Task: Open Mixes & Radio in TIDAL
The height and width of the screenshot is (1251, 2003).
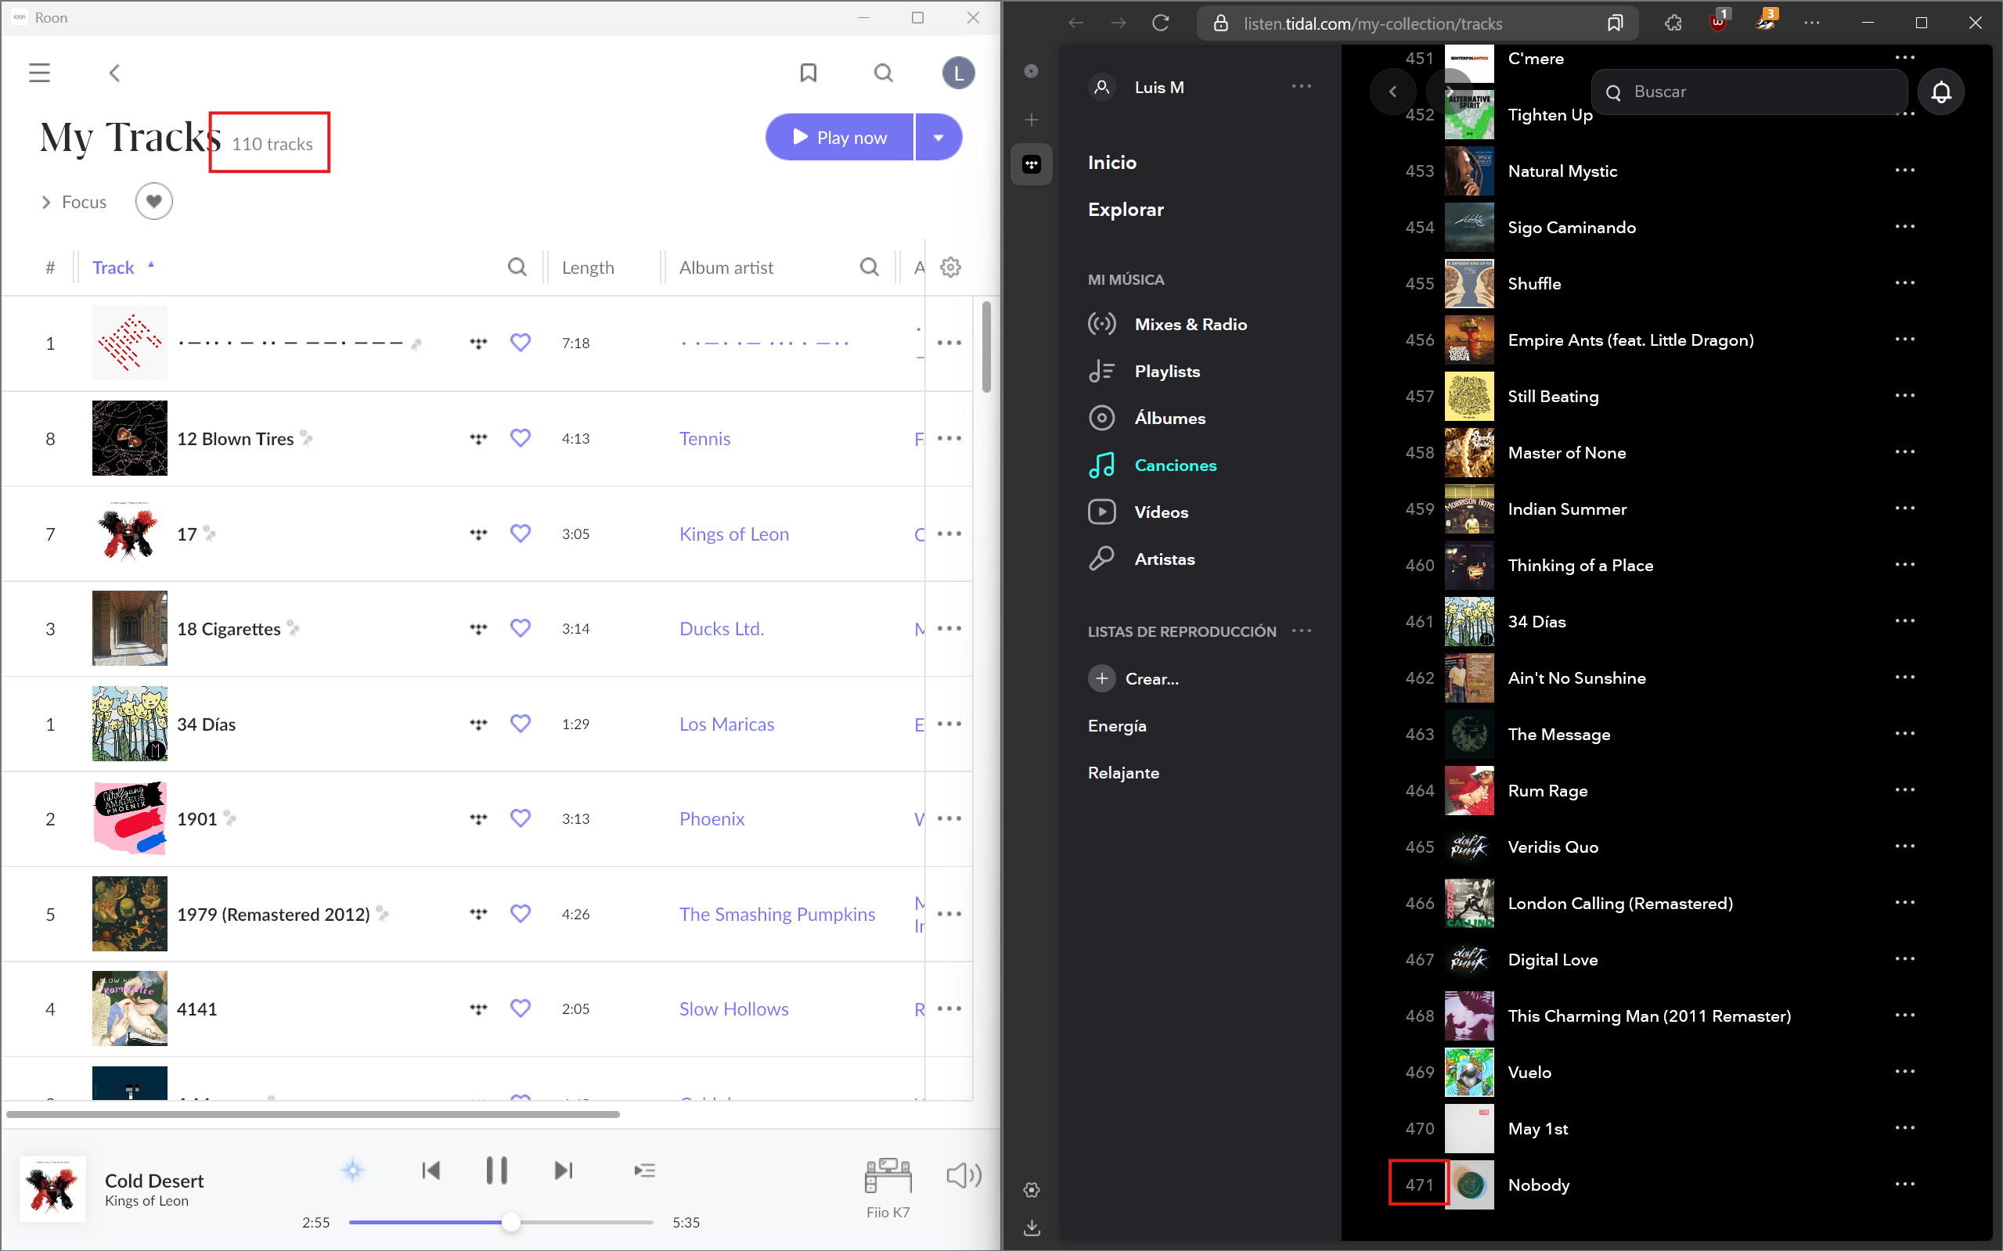Action: 1191,325
